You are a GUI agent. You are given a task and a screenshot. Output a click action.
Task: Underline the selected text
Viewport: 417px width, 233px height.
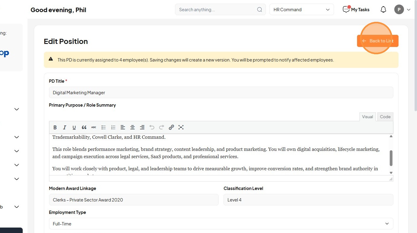[74, 127]
